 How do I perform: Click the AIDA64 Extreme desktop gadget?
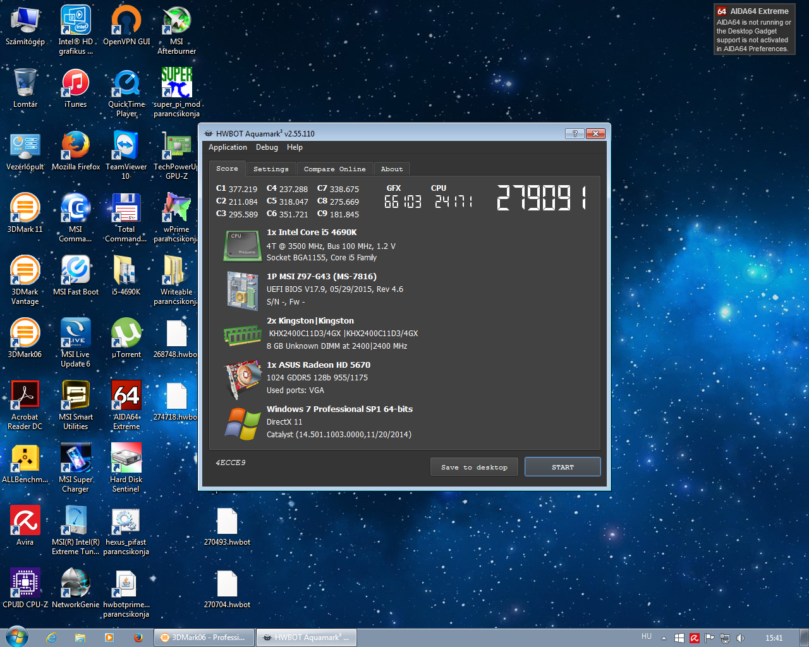click(x=754, y=29)
